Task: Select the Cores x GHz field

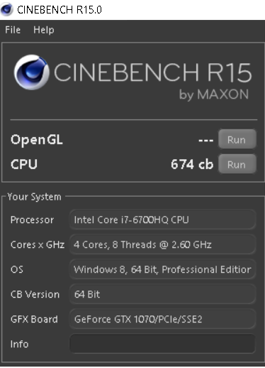Action: pos(162,244)
